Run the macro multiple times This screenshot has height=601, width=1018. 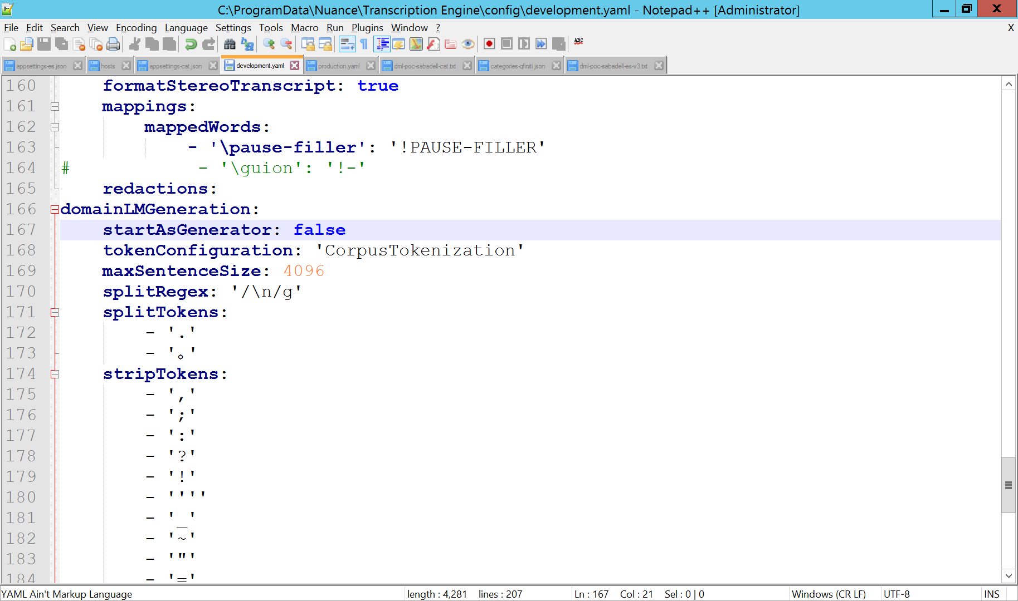541,44
